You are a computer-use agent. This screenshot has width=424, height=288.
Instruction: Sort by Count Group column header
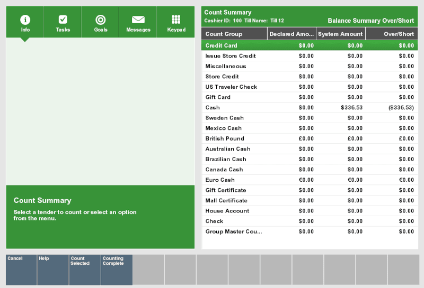[x=234, y=34]
